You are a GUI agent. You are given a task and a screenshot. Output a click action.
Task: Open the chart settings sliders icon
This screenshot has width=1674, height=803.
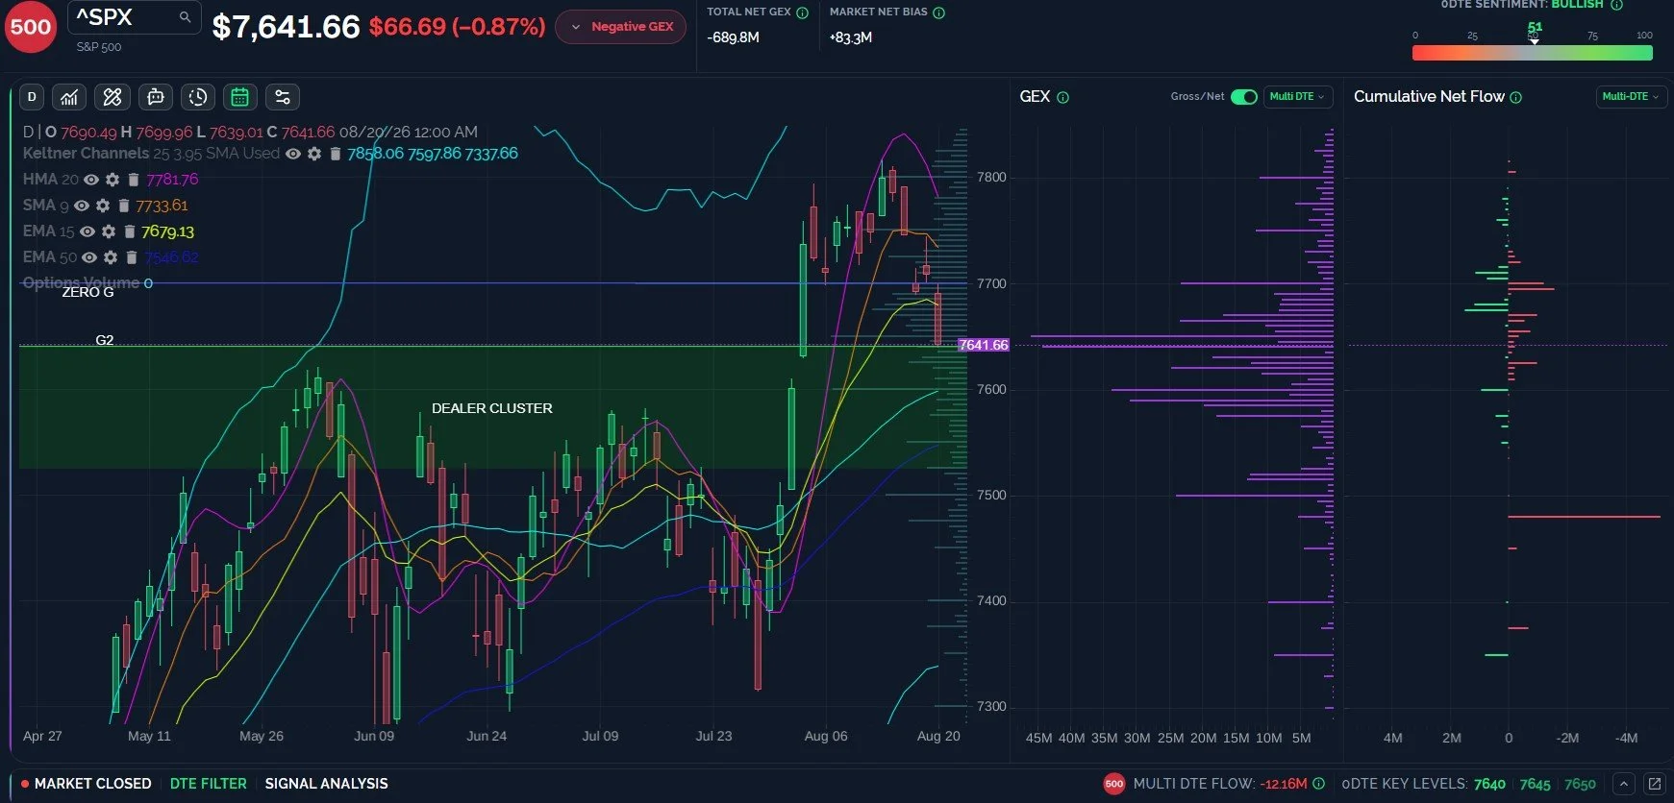click(x=283, y=97)
